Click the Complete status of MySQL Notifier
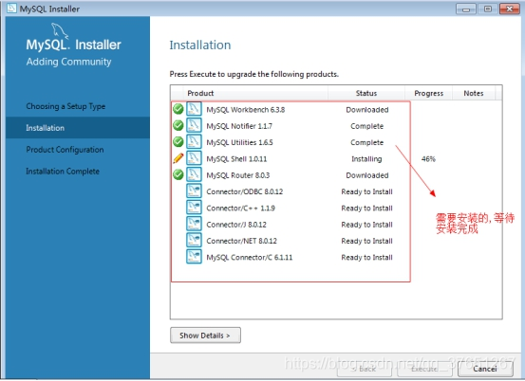 [x=366, y=126]
